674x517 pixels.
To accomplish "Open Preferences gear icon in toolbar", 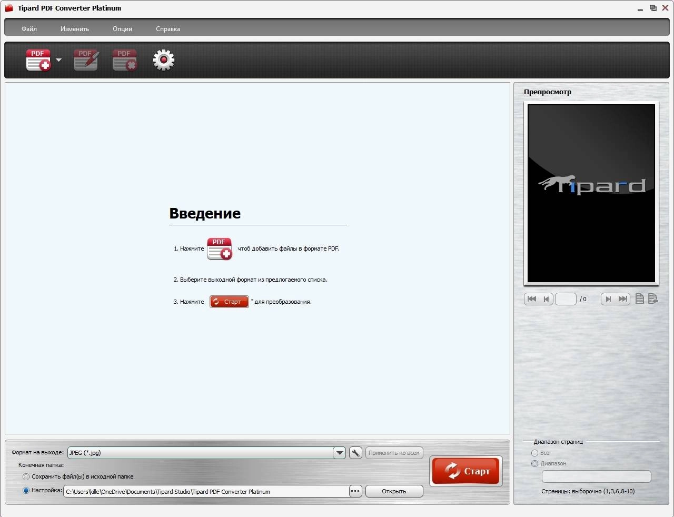I will click(164, 60).
